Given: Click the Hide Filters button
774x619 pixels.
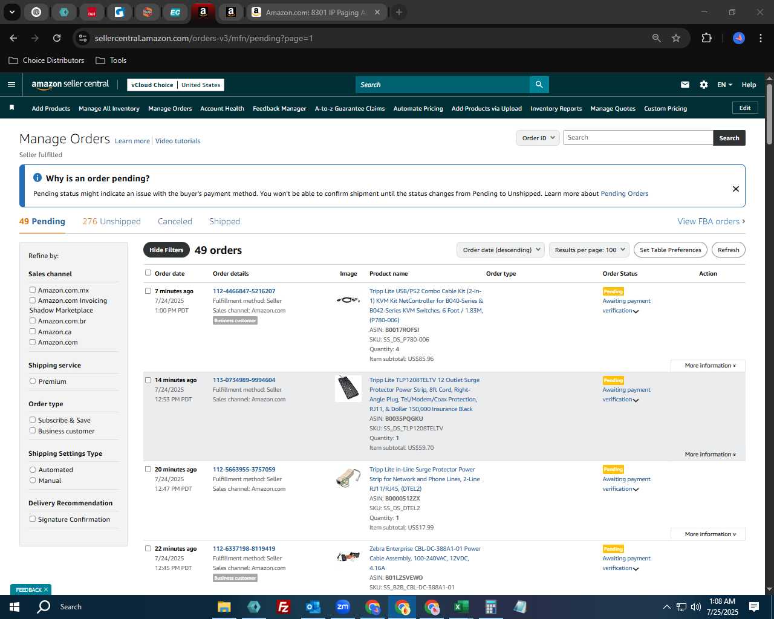Looking at the screenshot, I should click(x=166, y=250).
